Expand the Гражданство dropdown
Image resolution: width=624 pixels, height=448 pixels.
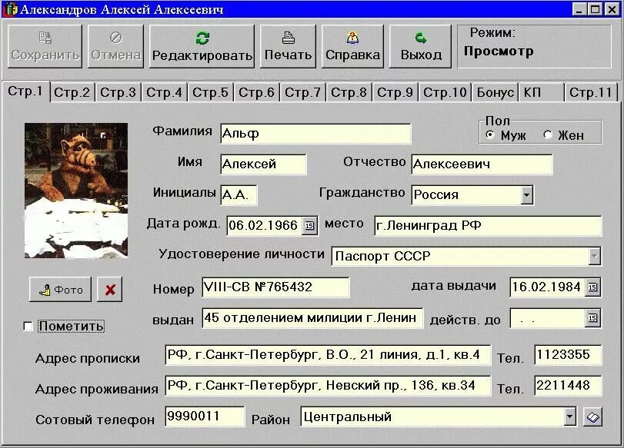pos(526,195)
